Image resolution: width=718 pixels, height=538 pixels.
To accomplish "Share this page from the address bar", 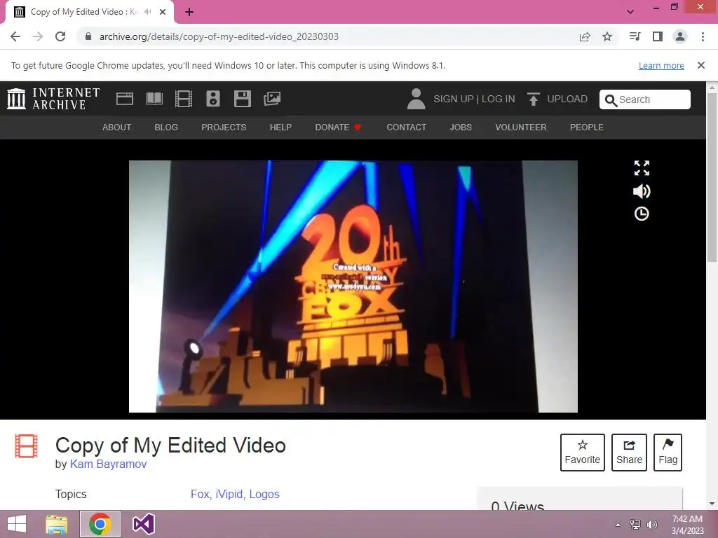I will point(585,36).
